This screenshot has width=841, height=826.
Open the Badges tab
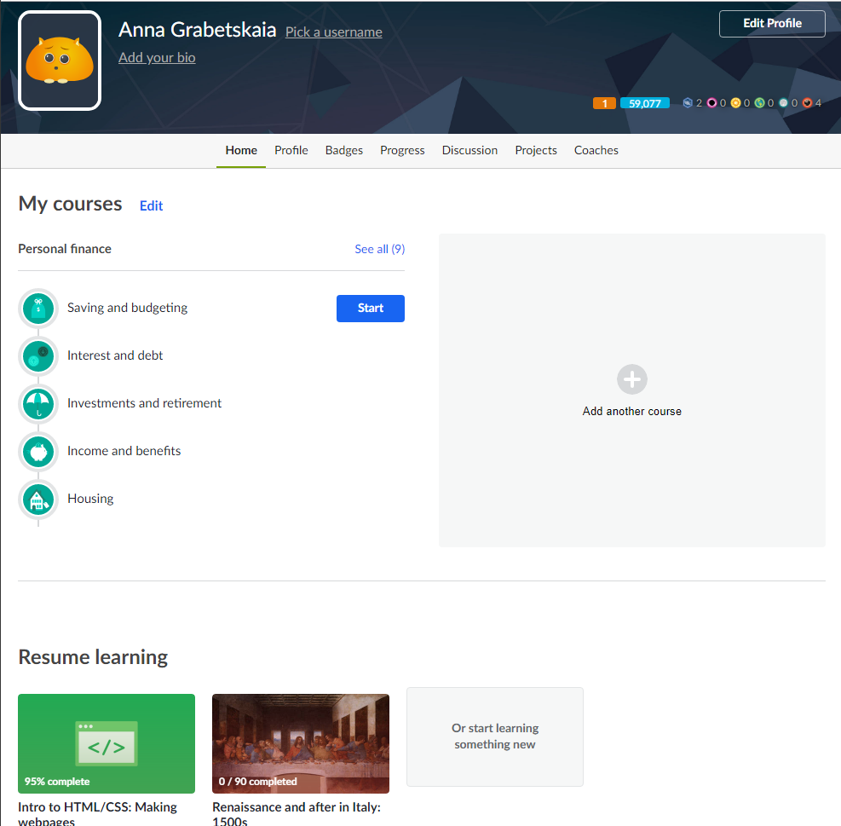tap(343, 150)
